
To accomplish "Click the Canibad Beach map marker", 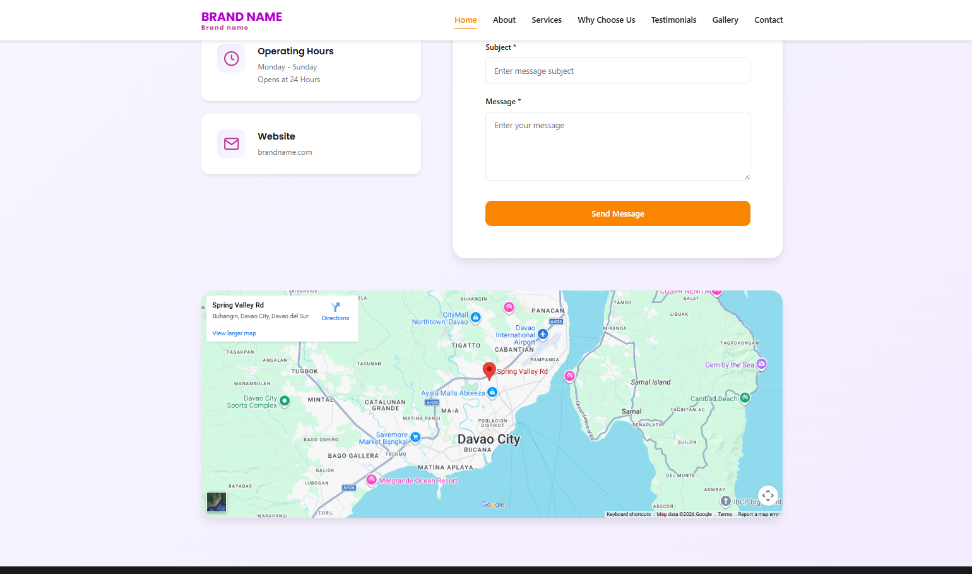I will pos(745,398).
